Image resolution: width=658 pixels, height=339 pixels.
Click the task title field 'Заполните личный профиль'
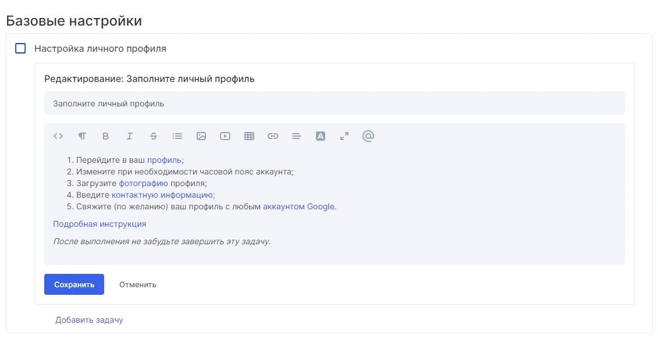pos(334,104)
